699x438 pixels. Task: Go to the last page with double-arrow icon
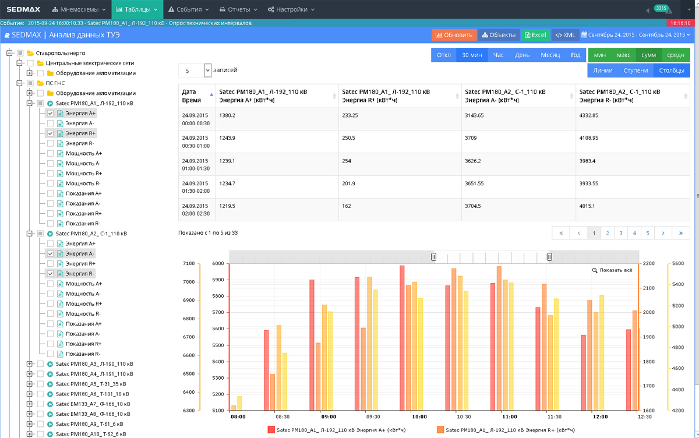pyautogui.click(x=680, y=233)
